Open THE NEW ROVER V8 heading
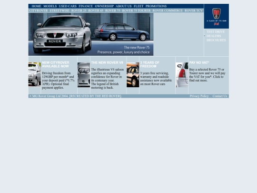257x193 pixels. (x=107, y=63)
